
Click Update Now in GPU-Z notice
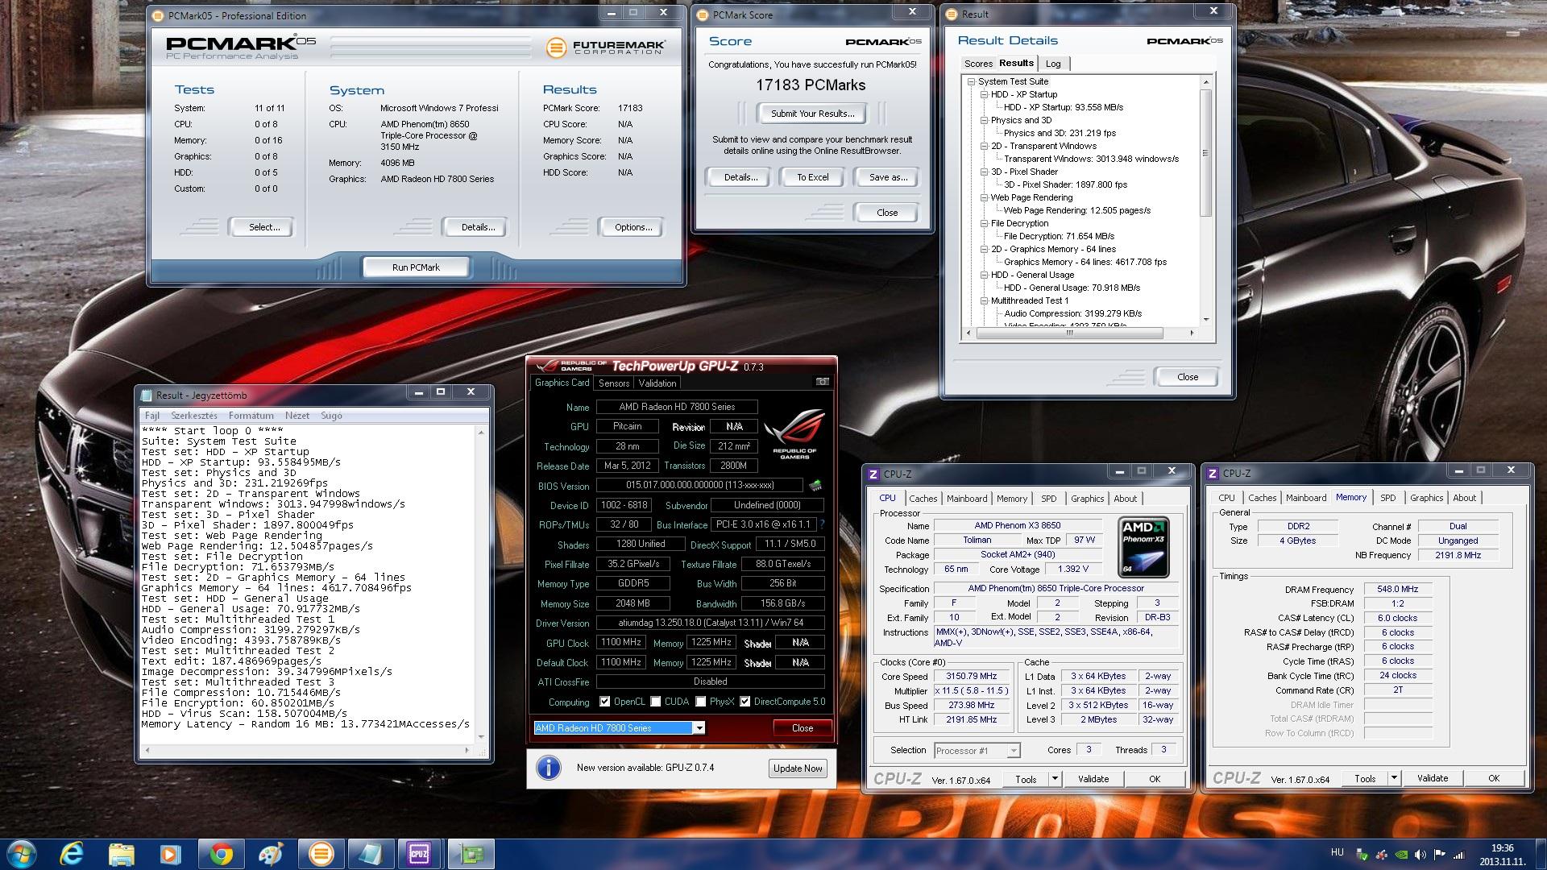[x=798, y=768]
